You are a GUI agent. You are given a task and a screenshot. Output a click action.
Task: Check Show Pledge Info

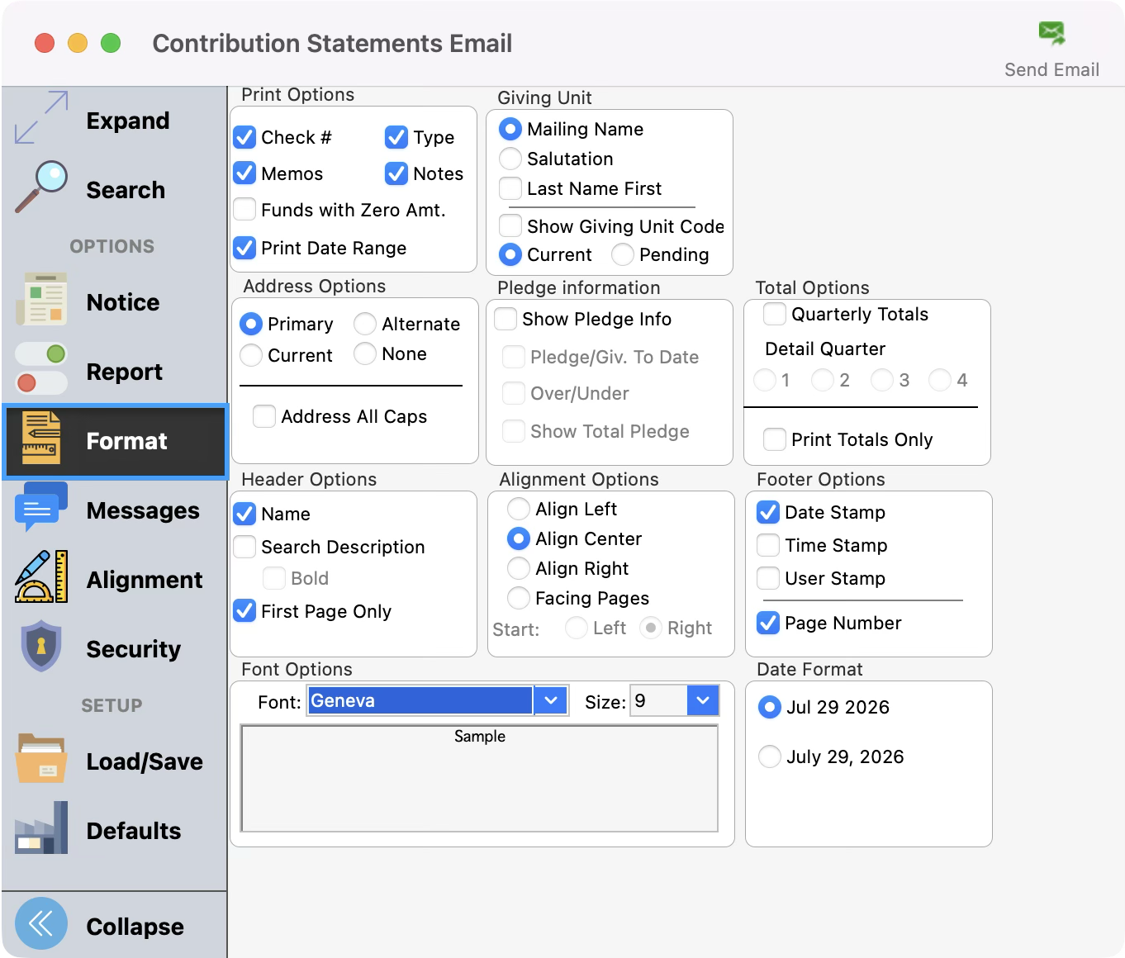[506, 319]
